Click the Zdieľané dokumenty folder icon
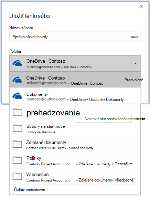Viewport: 150px width, 197px height. point(18,144)
